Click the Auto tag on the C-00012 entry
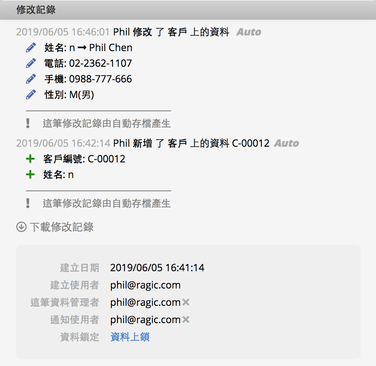Screen dimensions: 376x366 (287, 143)
